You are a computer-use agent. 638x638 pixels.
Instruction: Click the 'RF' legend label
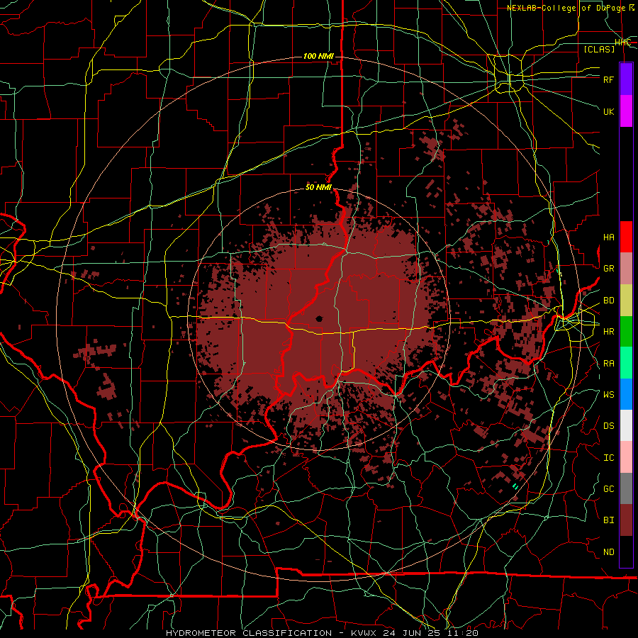(x=609, y=79)
